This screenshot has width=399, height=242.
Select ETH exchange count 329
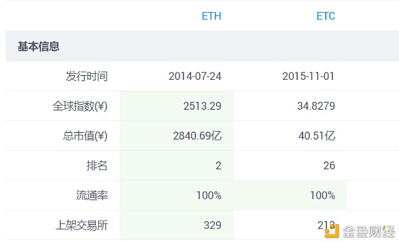[x=213, y=225]
